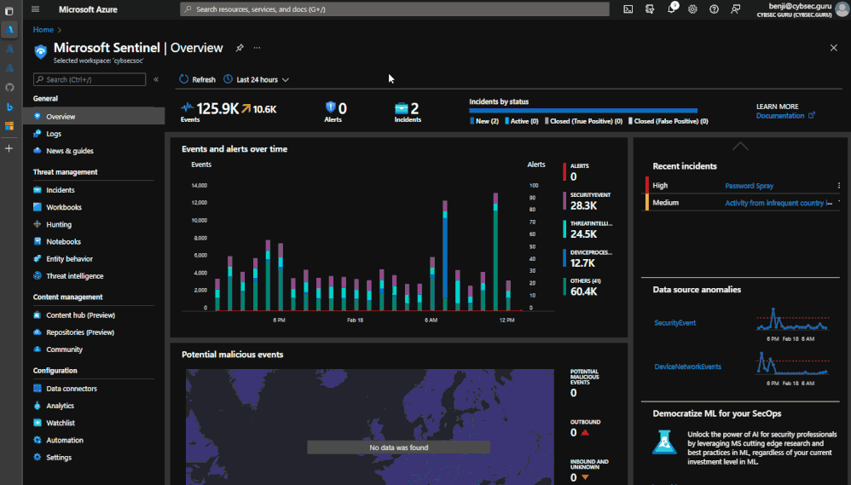
Task: Open the Feedback icon in top bar
Action: [735, 9]
